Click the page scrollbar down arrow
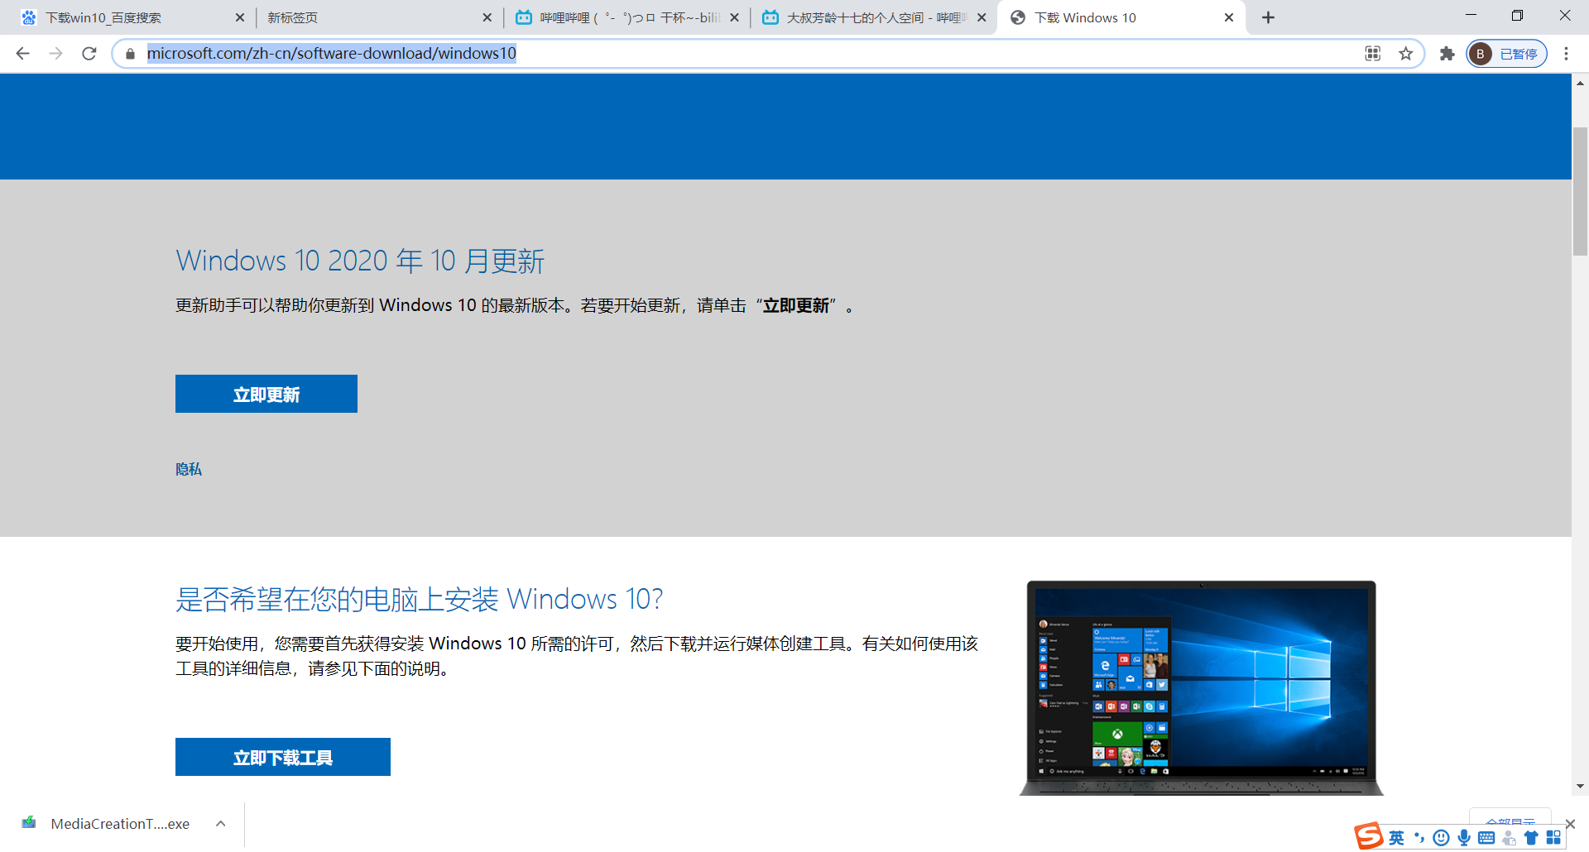The width and height of the screenshot is (1589, 852). tap(1581, 787)
